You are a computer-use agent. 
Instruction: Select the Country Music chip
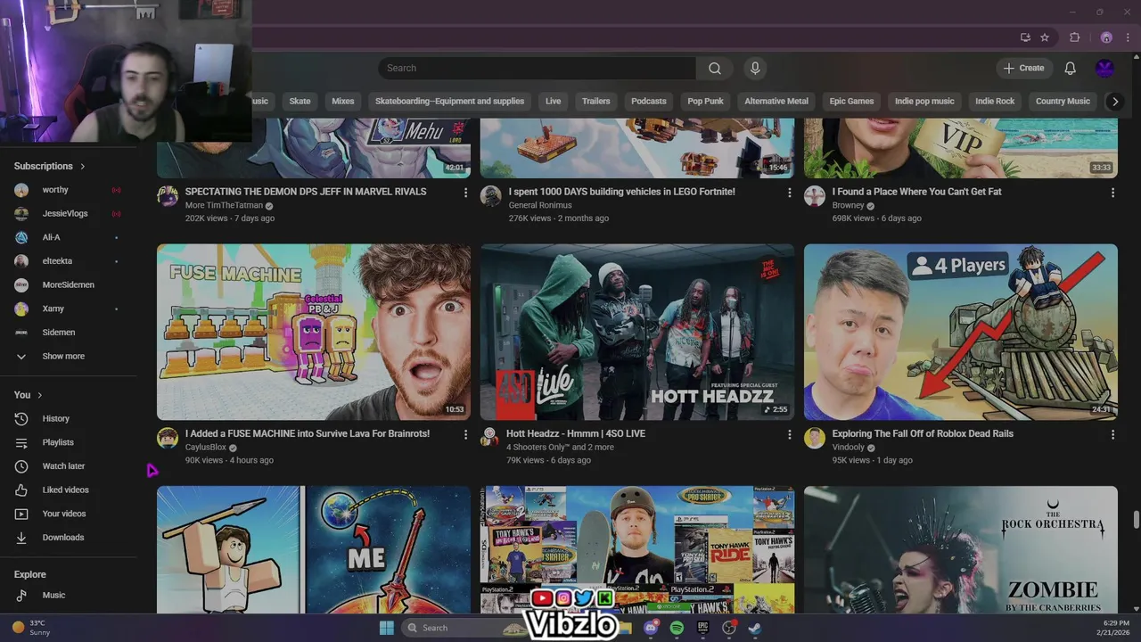tap(1063, 101)
